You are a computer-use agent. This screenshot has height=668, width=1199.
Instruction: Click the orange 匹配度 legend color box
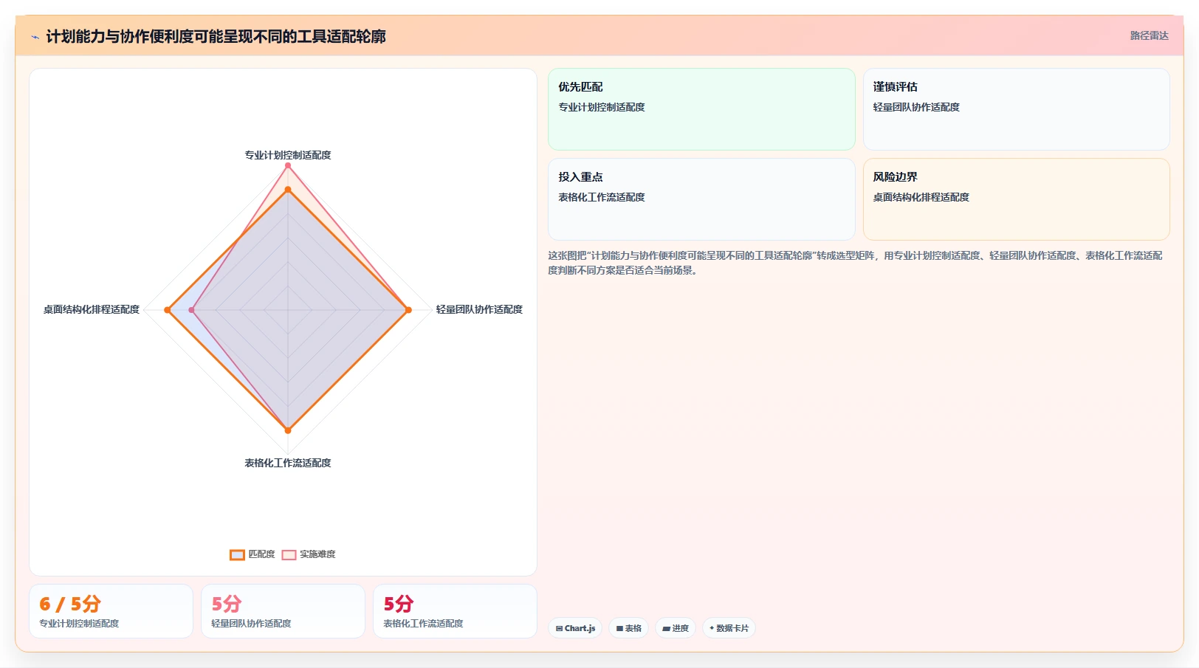click(237, 555)
